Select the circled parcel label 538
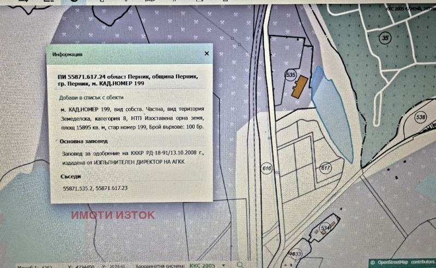The image size is (436, 268). point(420,117)
